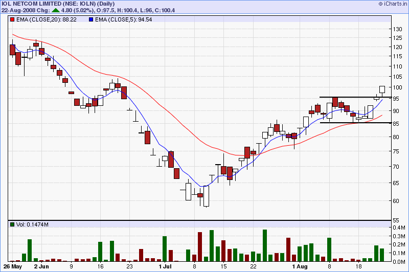Click the '1 Jul' date axis label

click(165, 266)
